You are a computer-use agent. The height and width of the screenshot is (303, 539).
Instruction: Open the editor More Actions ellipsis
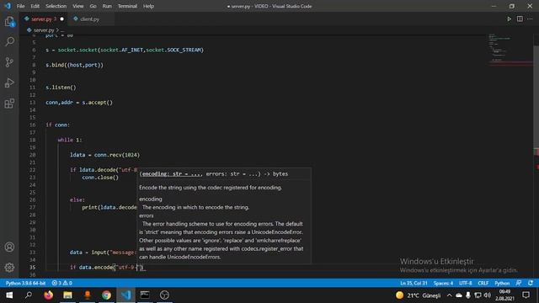coord(530,19)
